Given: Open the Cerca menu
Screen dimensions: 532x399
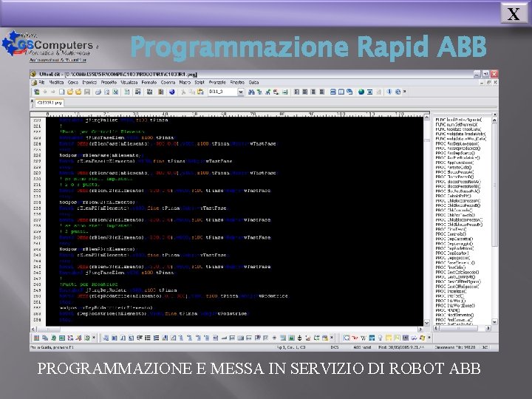Looking at the screenshot, I should (x=73, y=83).
